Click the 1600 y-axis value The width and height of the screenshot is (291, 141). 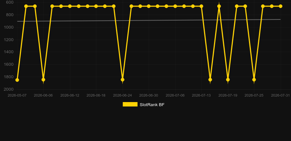pyautogui.click(x=9, y=64)
